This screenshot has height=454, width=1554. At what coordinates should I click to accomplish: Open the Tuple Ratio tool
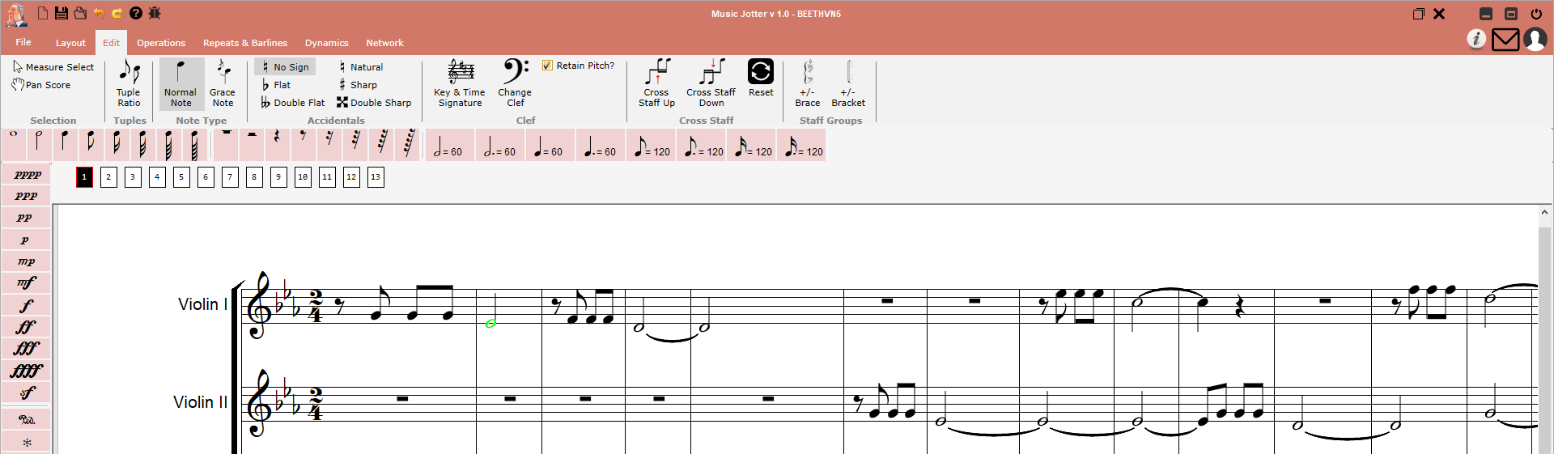[129, 83]
